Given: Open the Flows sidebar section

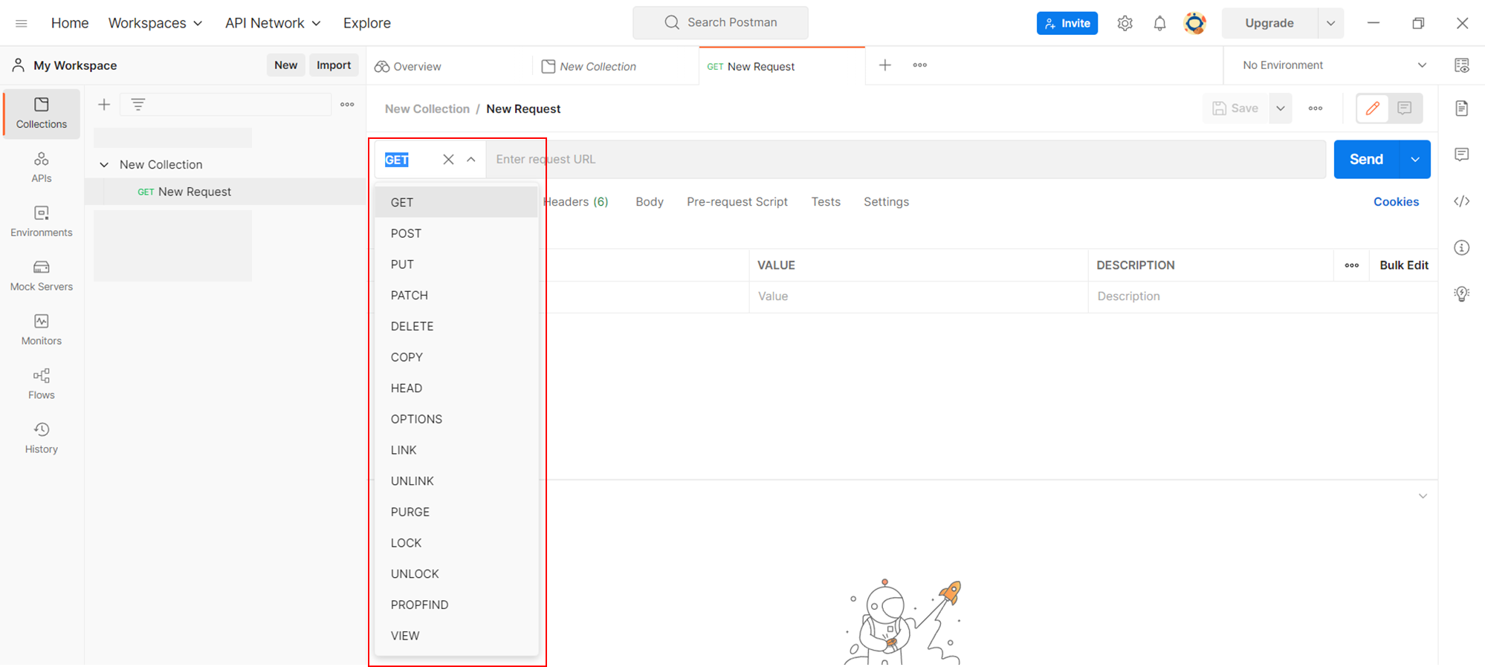Looking at the screenshot, I should tap(42, 385).
